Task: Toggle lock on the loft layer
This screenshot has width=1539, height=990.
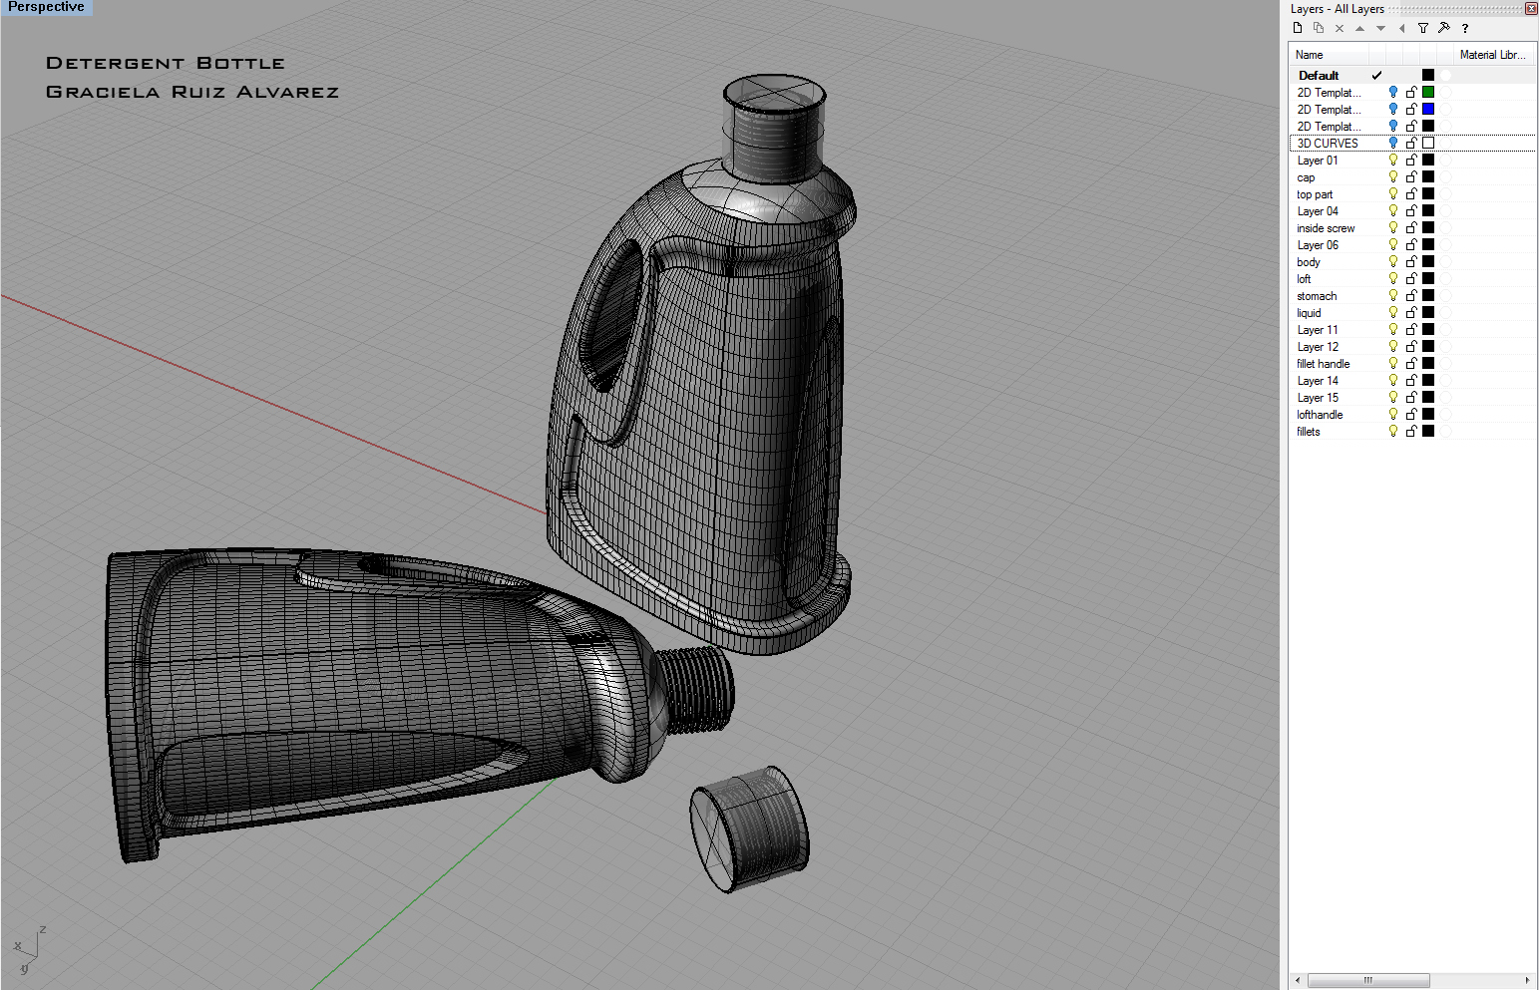Action: 1411,278
